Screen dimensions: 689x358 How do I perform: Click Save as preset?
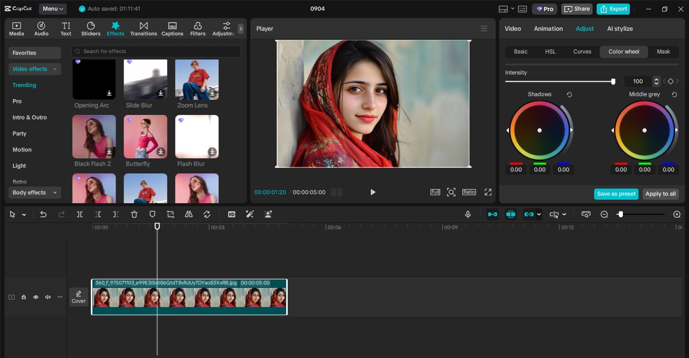tap(616, 194)
